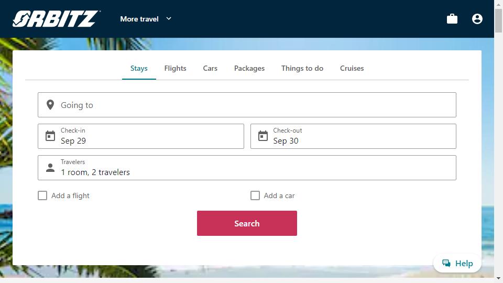Click the More travel chevron arrow
This screenshot has width=503, height=283.
tap(169, 19)
